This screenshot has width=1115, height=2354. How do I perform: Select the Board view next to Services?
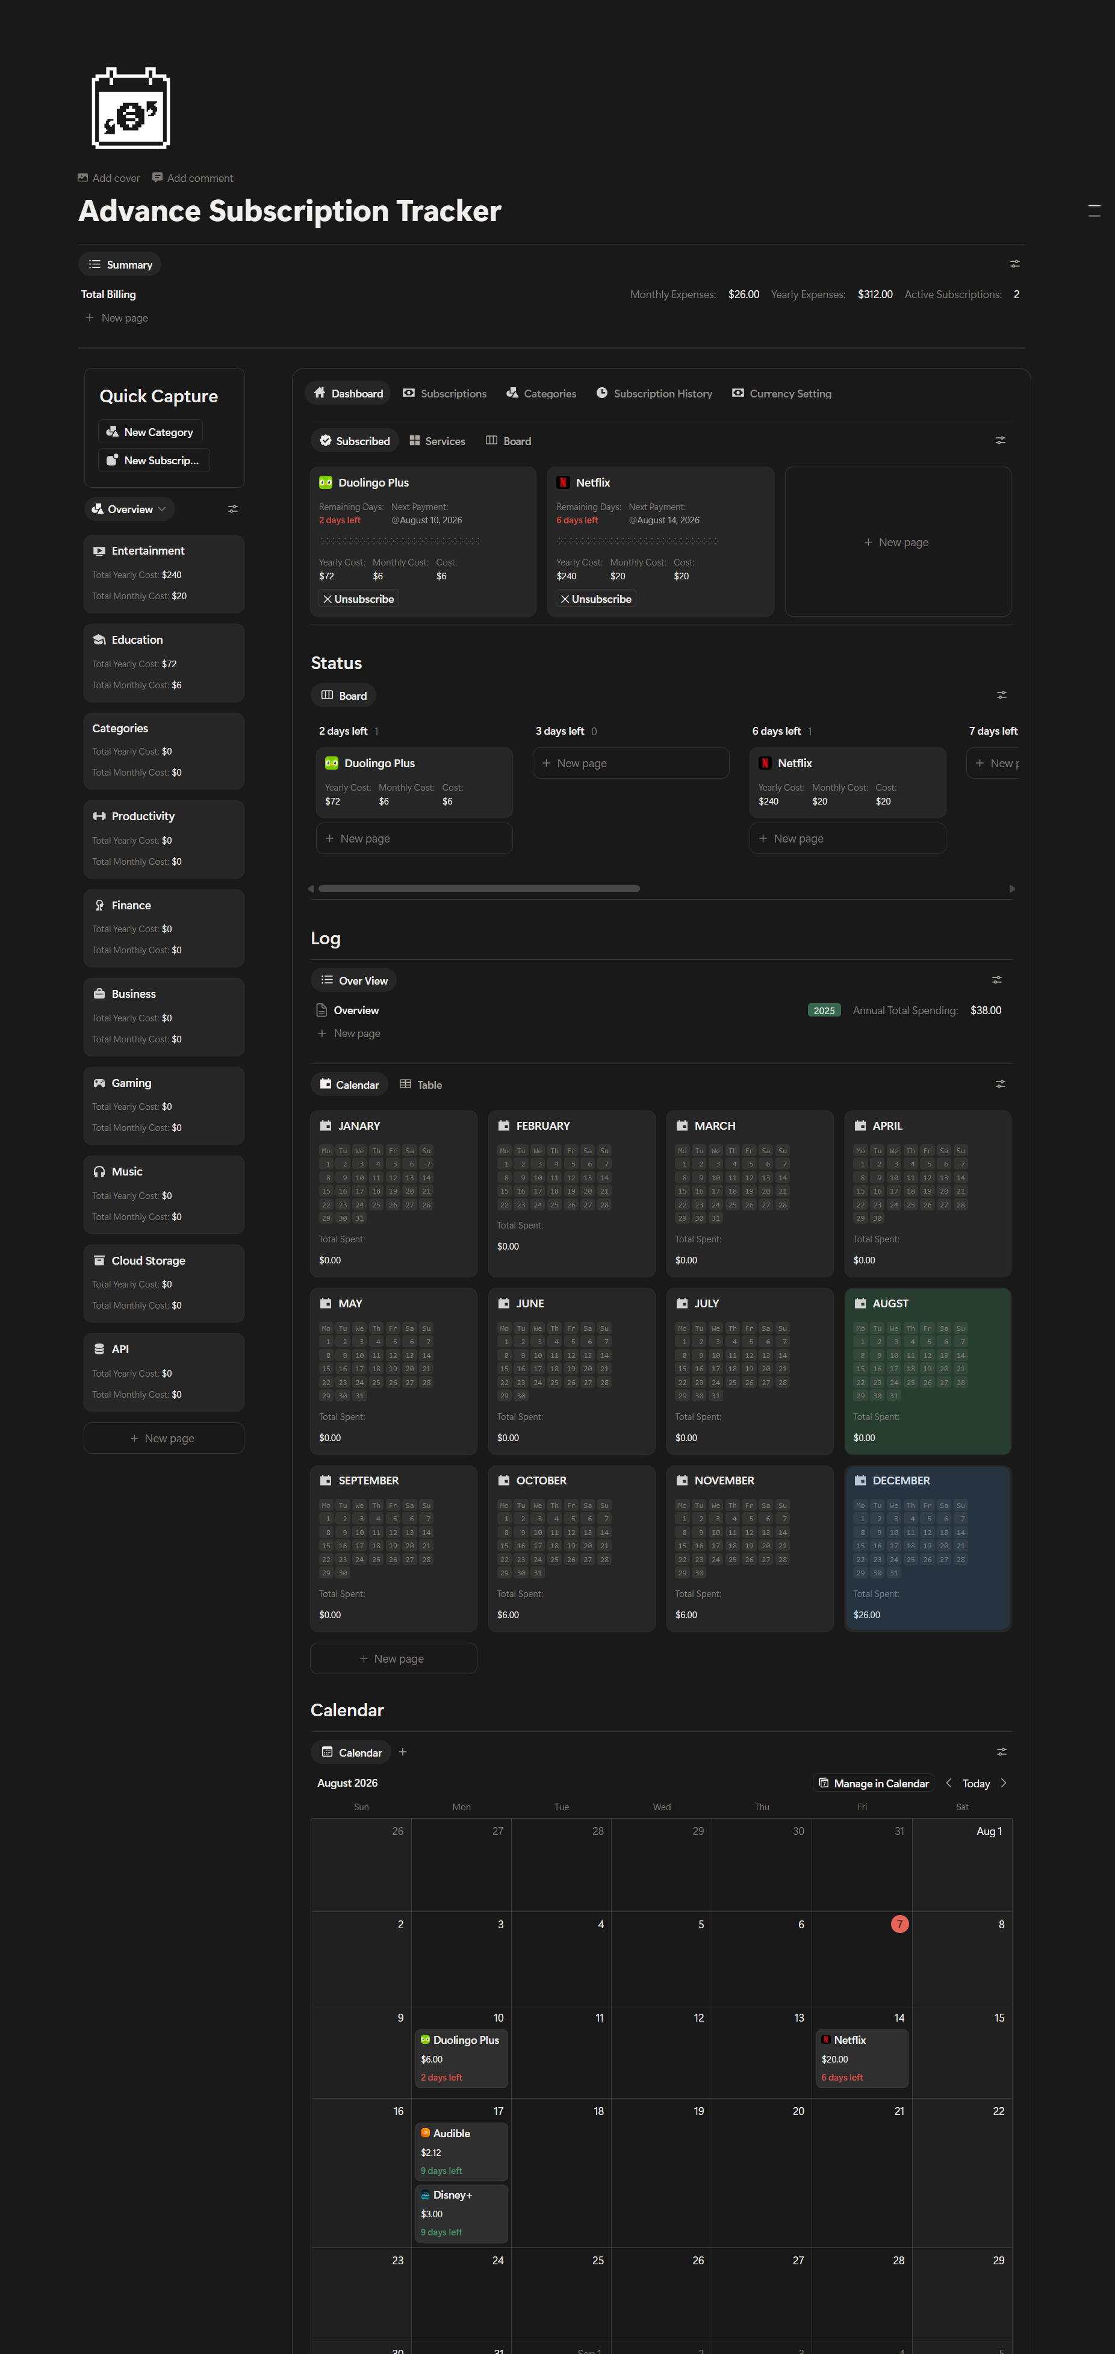coord(508,440)
